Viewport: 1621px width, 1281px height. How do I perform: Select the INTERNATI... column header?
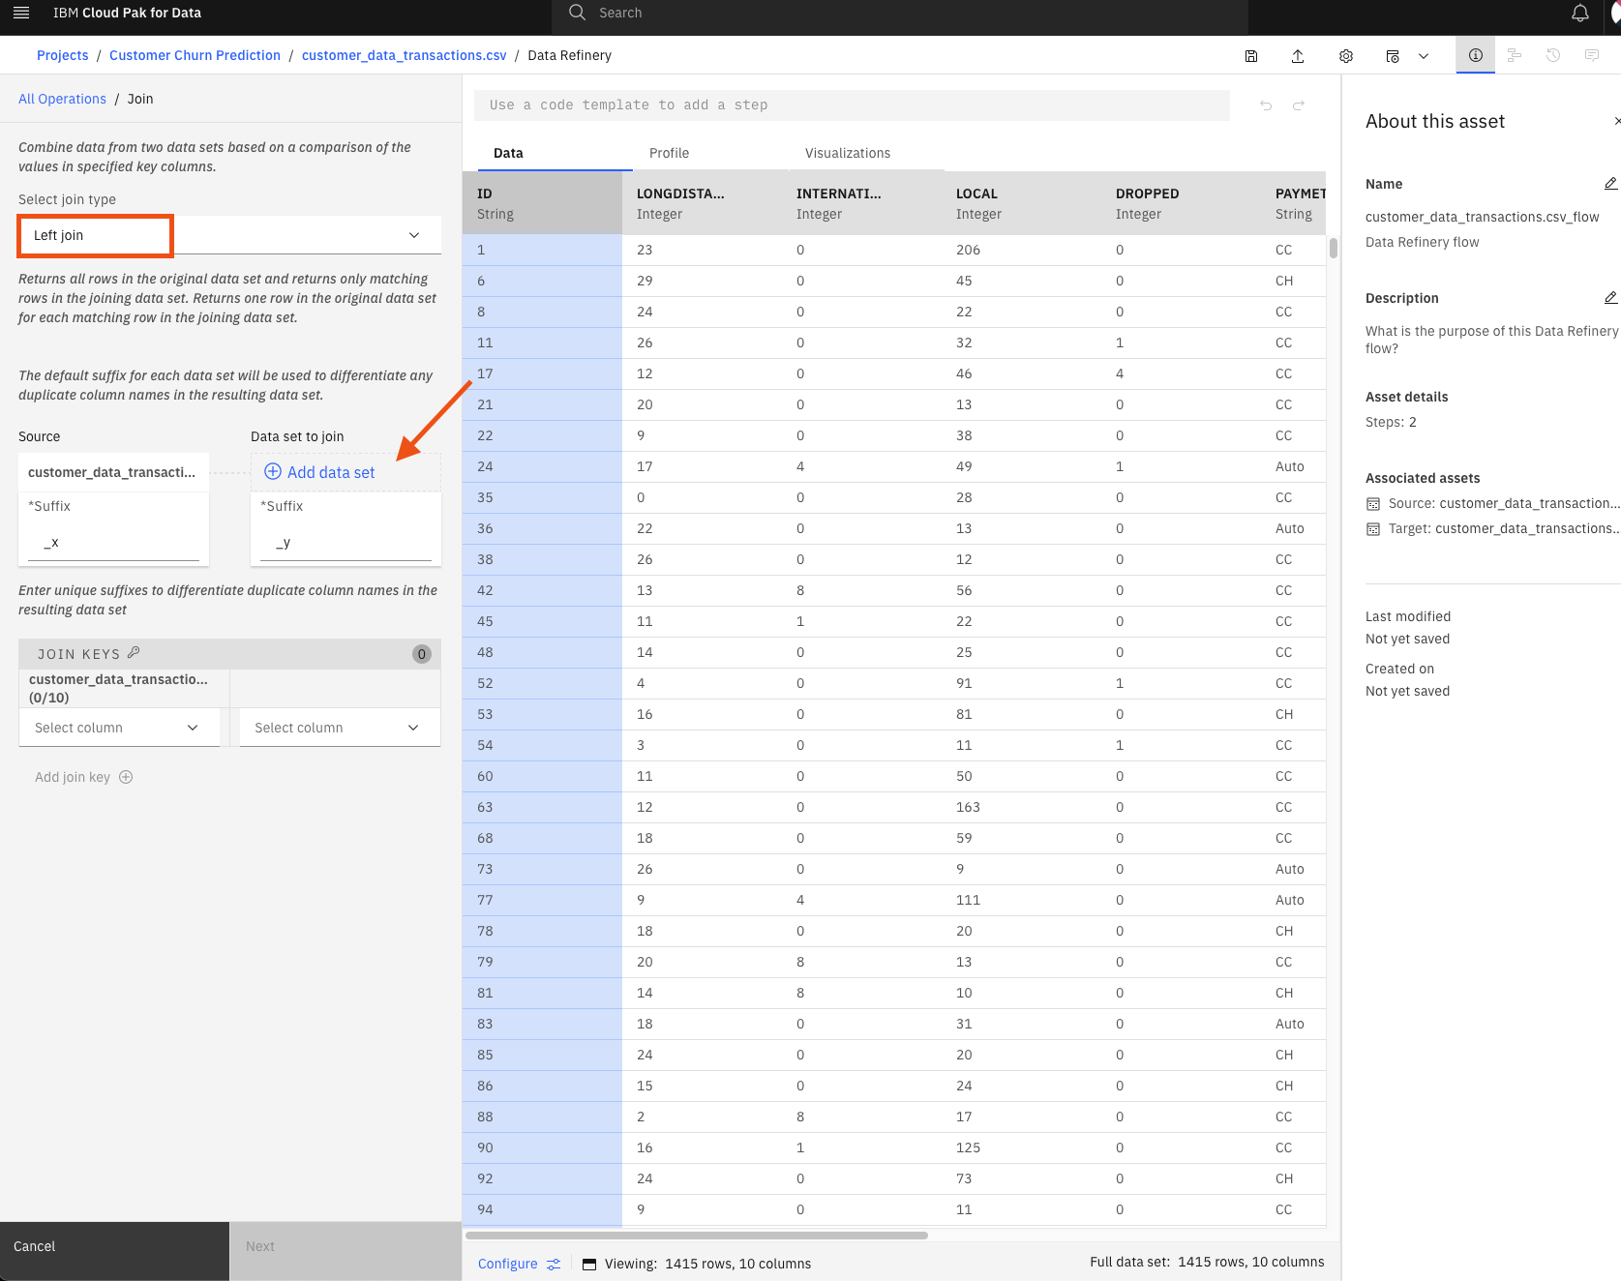[861, 203]
